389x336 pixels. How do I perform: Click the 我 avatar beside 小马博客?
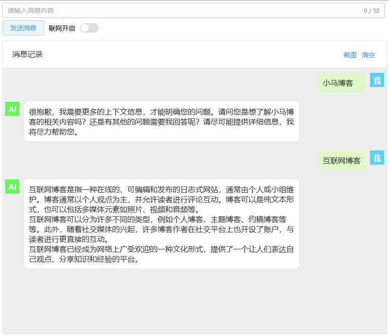coord(377,80)
